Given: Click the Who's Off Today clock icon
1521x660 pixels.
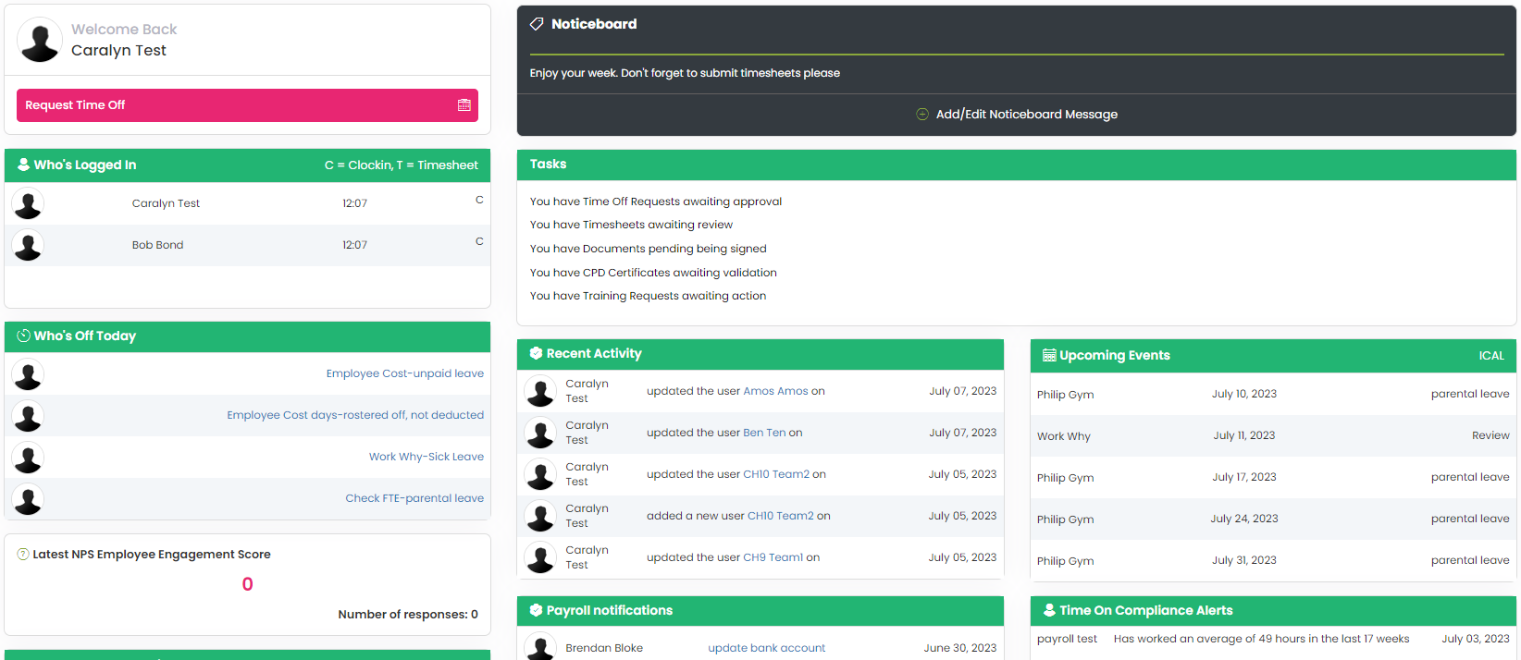Looking at the screenshot, I should pos(24,336).
